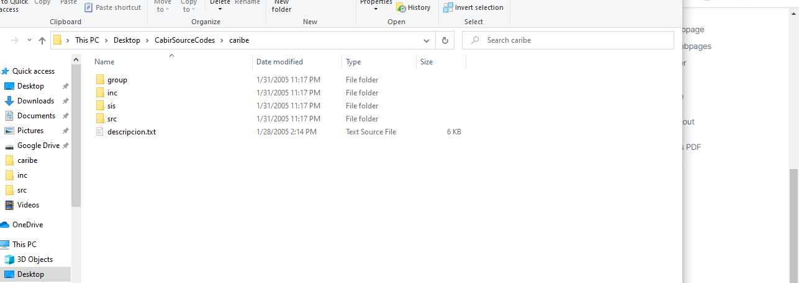Screen dimensions: 799x283
Task: Select This PC in navigation pane
Action: tap(24, 245)
